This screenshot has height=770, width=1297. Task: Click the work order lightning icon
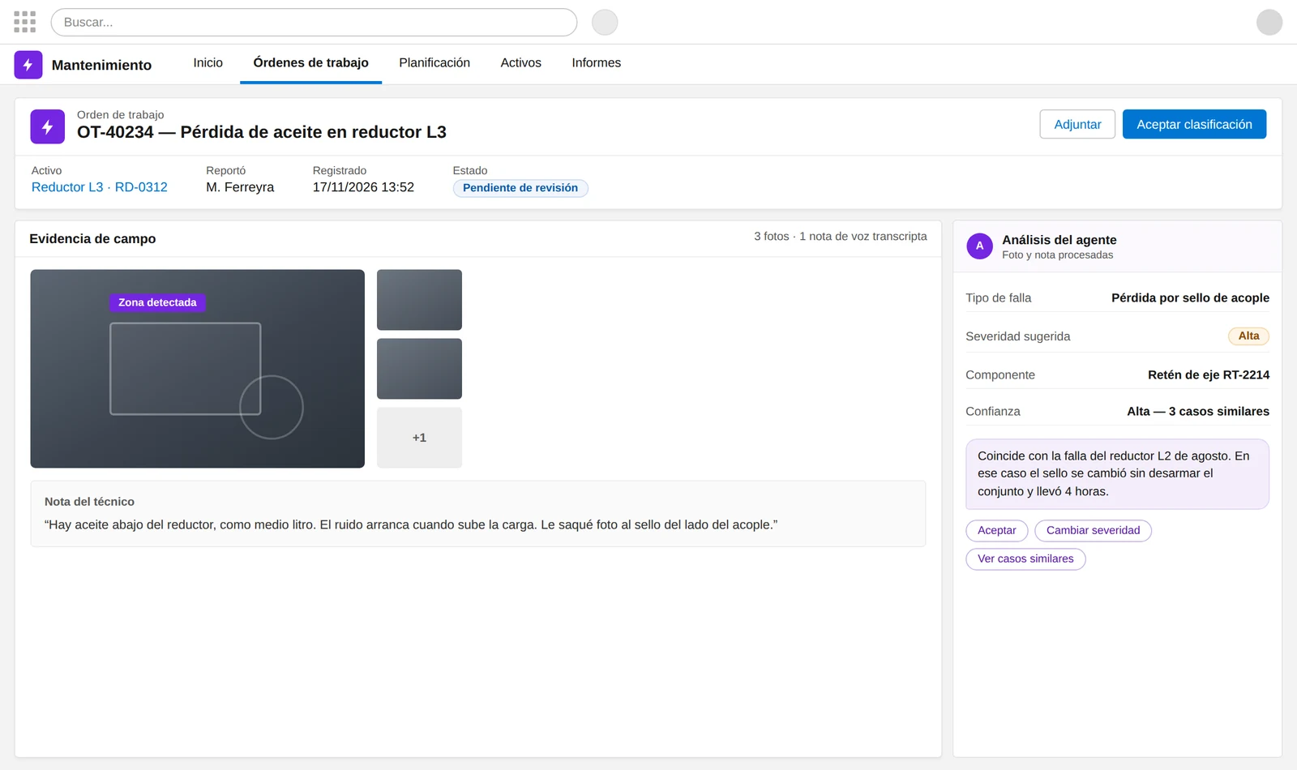48,126
